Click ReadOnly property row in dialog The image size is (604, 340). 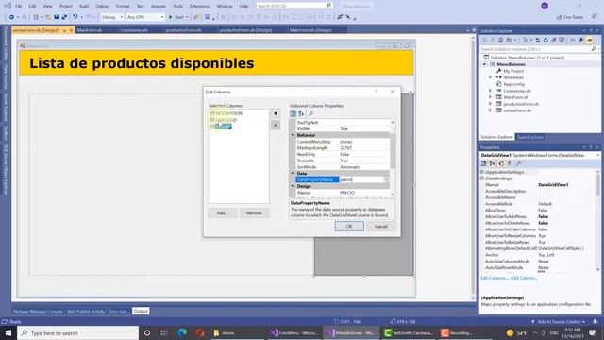pos(343,154)
